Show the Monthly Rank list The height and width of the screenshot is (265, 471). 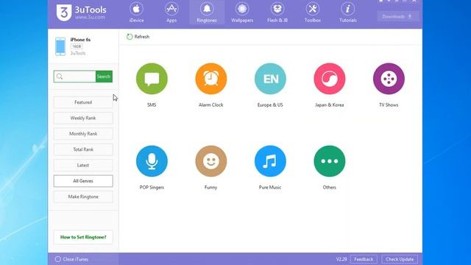point(83,134)
